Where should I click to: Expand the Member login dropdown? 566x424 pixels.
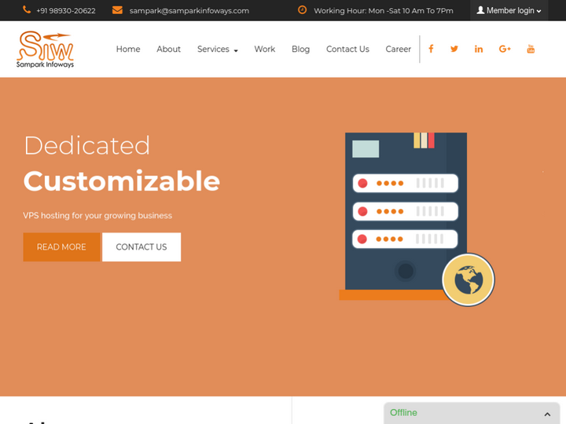[x=509, y=10]
